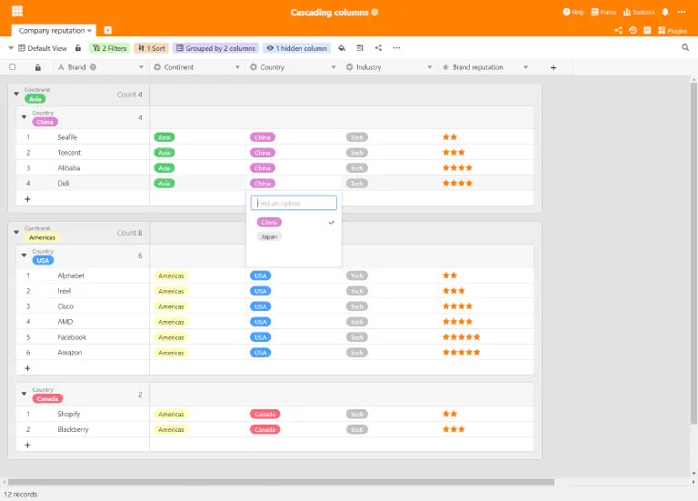The image size is (698, 501).
Task: Collapse the Canada country group
Action: 24,393
